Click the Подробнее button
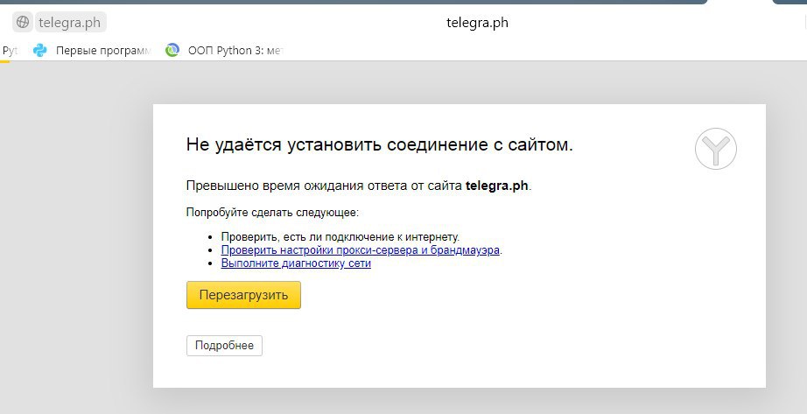 224,346
